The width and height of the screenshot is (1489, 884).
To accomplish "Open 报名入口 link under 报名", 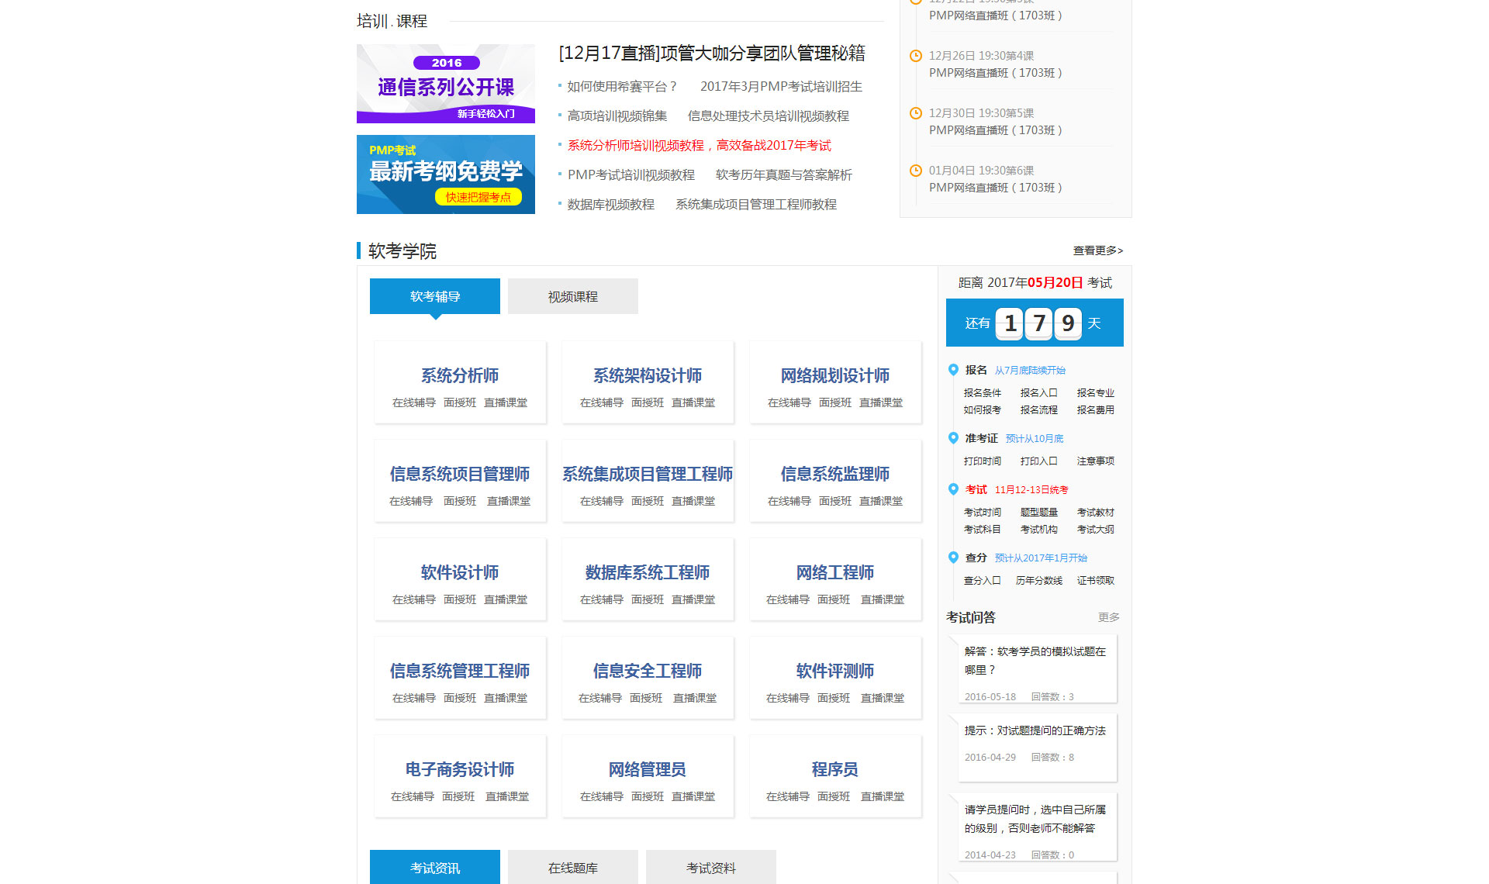I will (1038, 393).
